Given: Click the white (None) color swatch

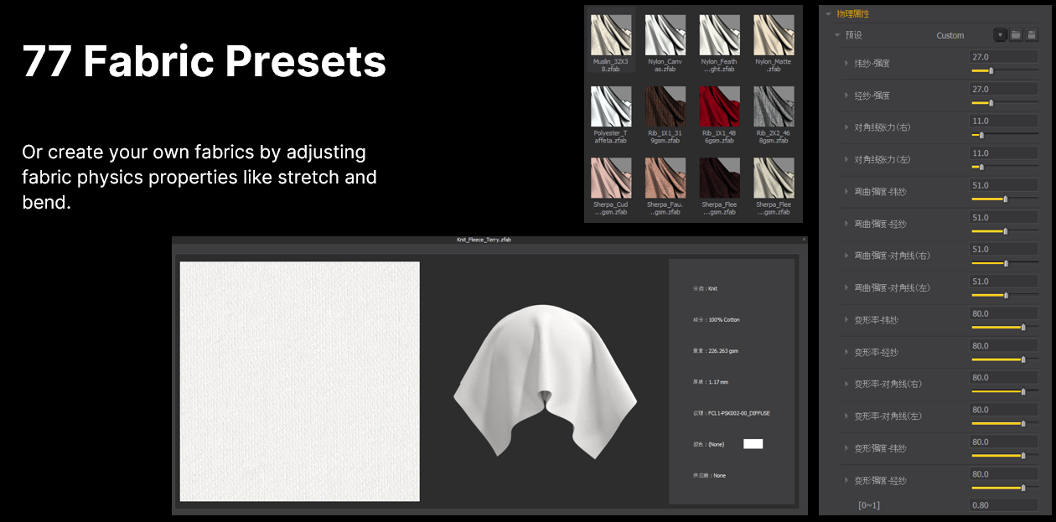Looking at the screenshot, I should tap(752, 443).
